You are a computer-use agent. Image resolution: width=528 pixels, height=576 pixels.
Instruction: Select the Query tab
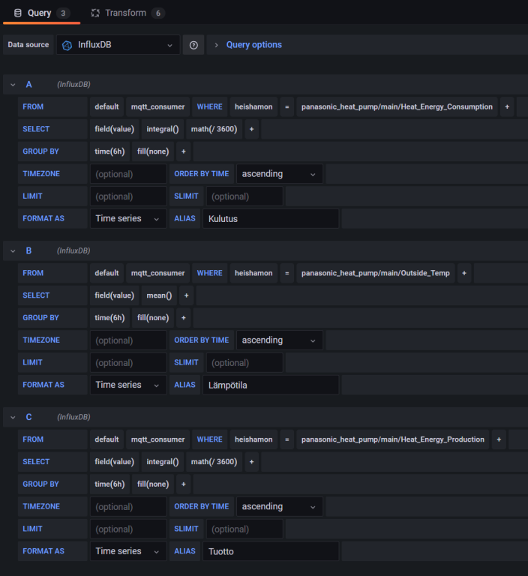click(40, 13)
